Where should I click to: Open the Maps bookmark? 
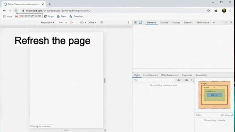tap(49, 16)
